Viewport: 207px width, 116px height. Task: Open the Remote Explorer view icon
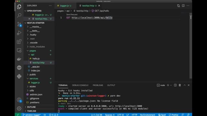point(19,50)
